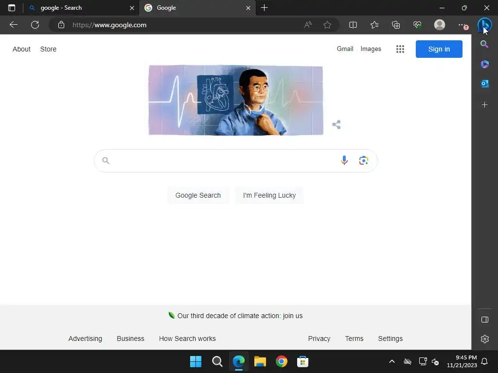Open the OneDrive tray icon
Viewport: 498px width, 373px height.
coord(408,361)
